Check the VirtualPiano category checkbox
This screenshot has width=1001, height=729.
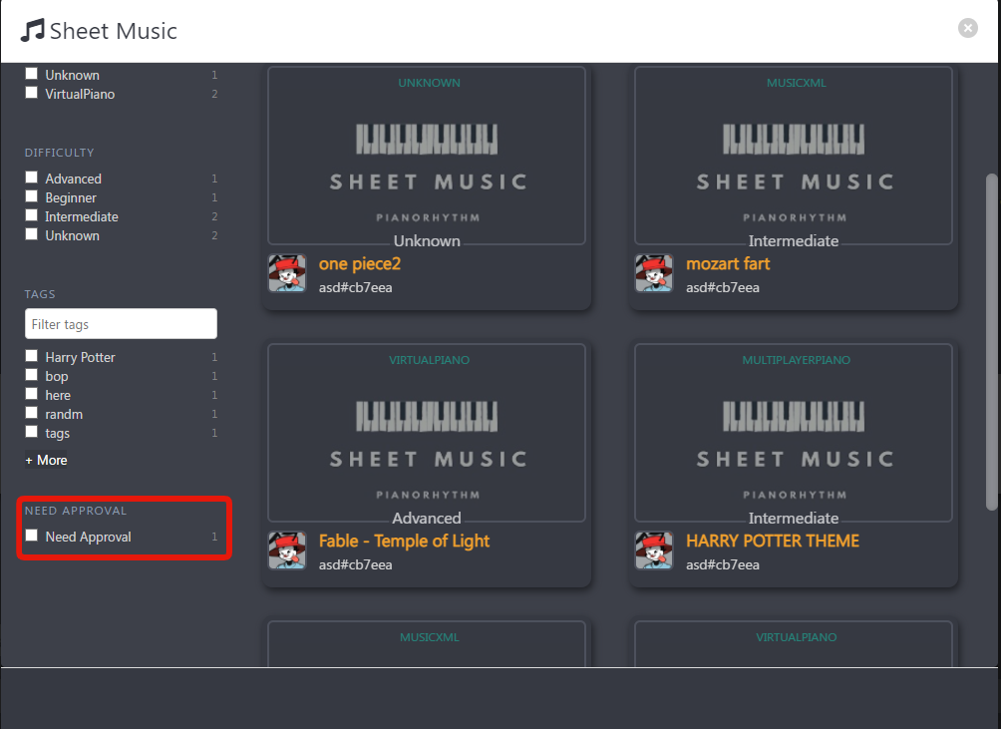(31, 93)
